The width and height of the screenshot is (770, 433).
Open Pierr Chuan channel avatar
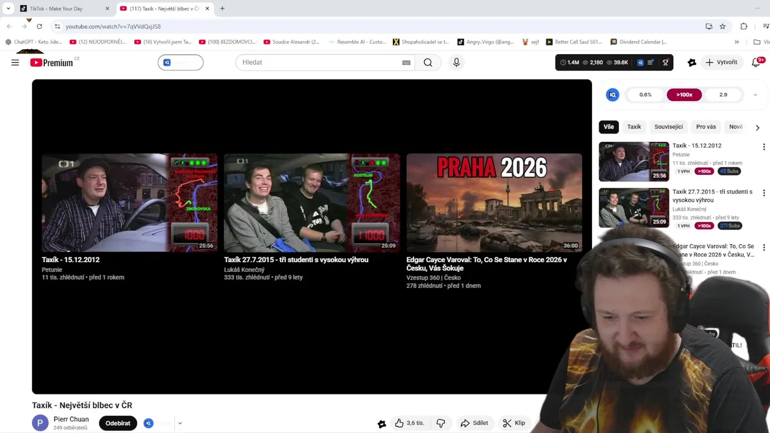[x=40, y=423]
